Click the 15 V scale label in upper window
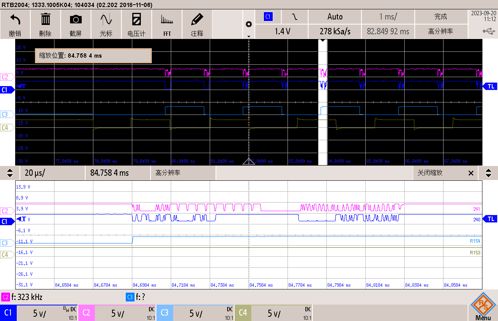Viewport: 498px width, 321px height. [21, 48]
